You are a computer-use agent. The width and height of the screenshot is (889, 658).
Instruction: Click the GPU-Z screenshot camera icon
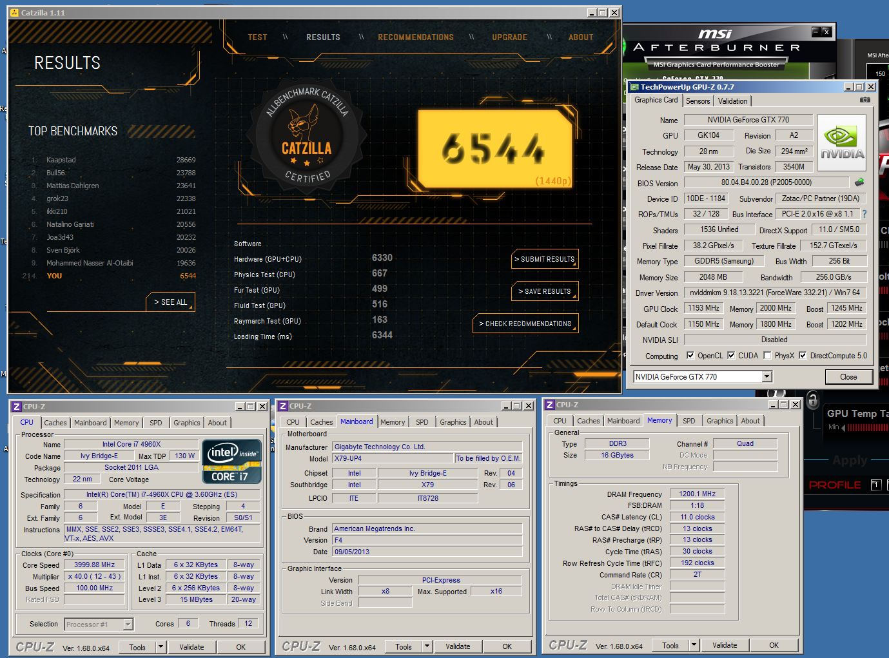(x=865, y=100)
